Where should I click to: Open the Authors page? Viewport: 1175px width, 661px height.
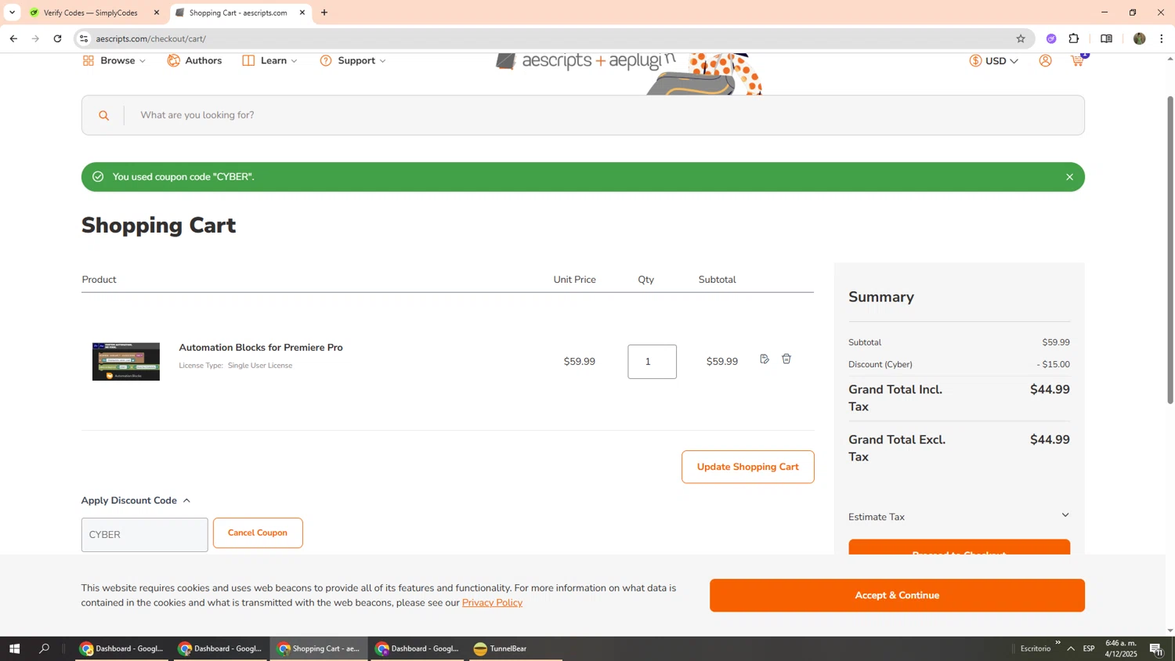point(194,60)
